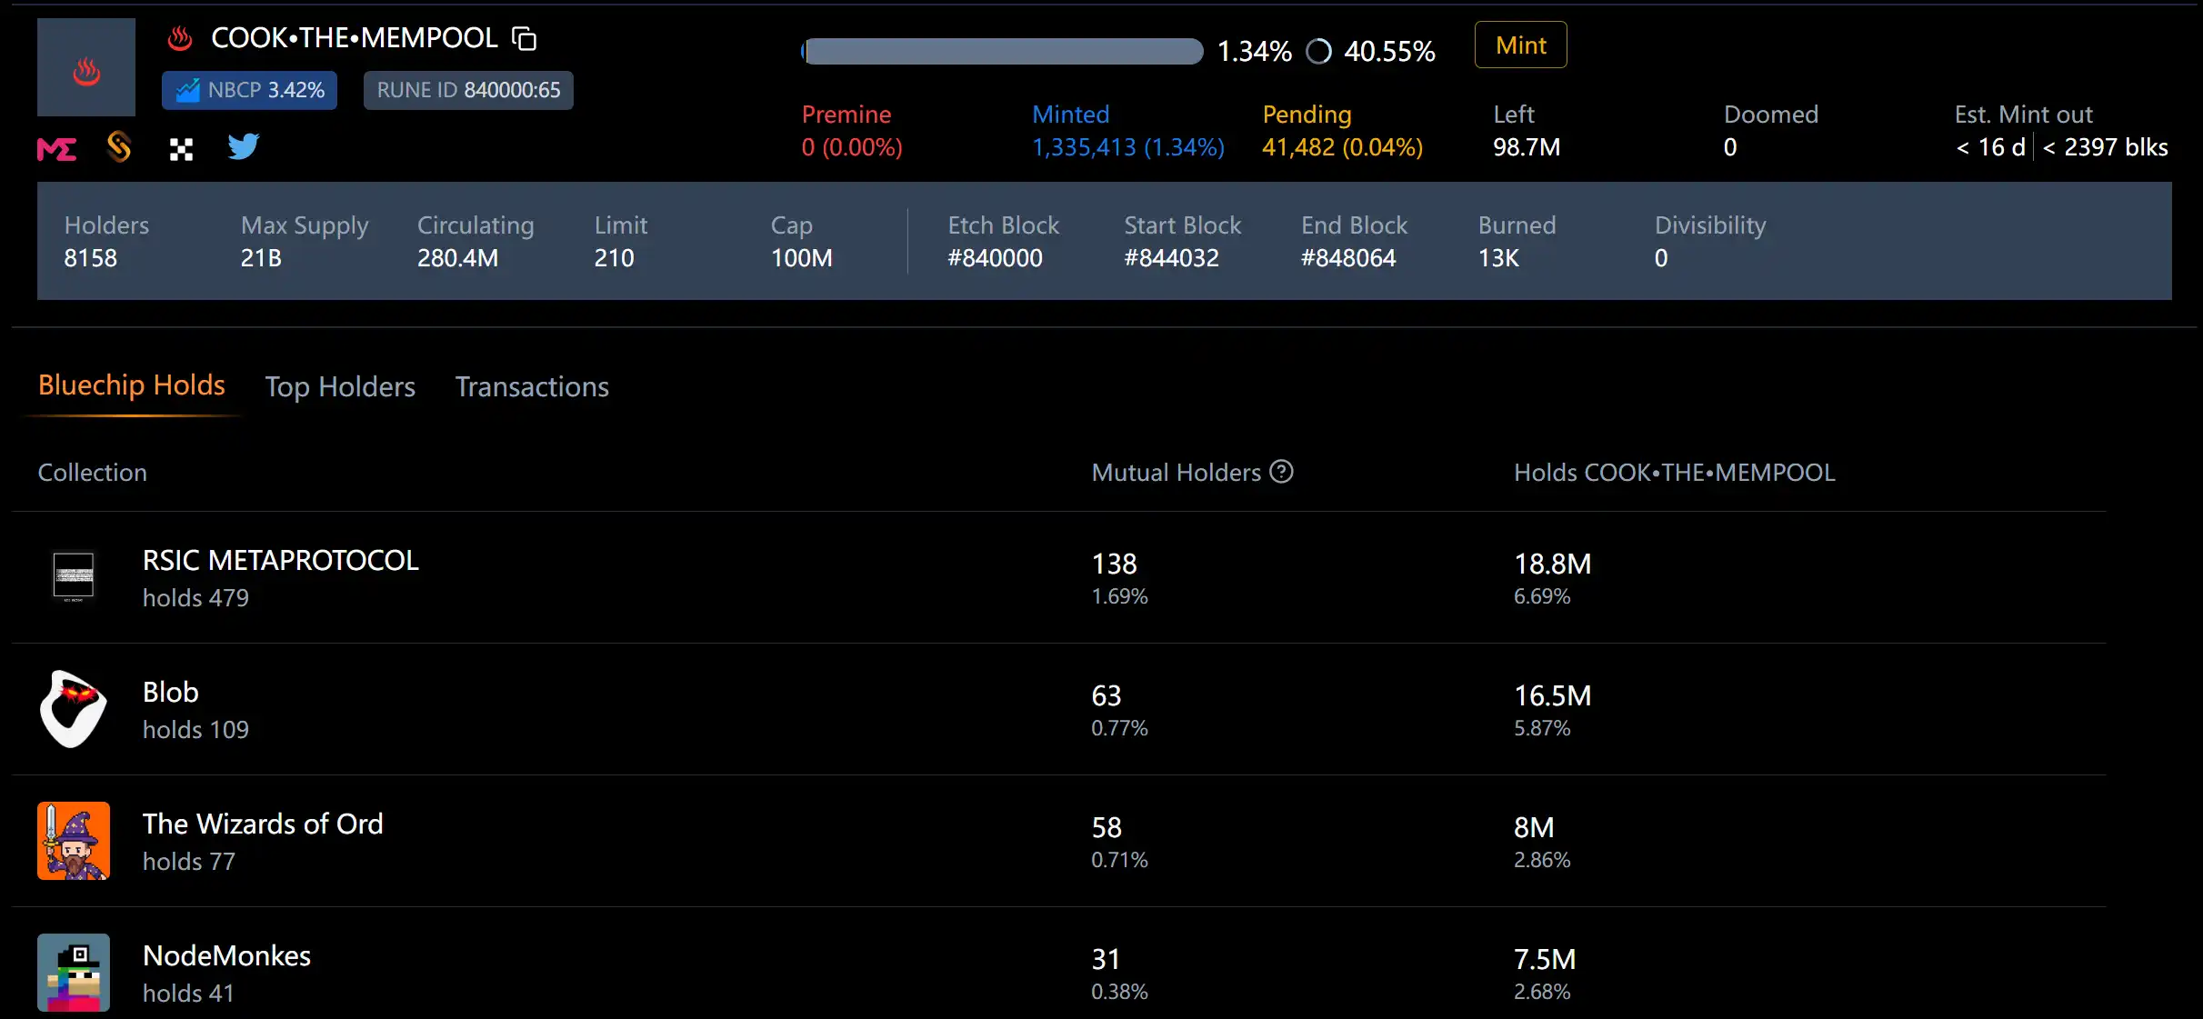Click the RUNE ID 840000:65 badge

pos(468,90)
